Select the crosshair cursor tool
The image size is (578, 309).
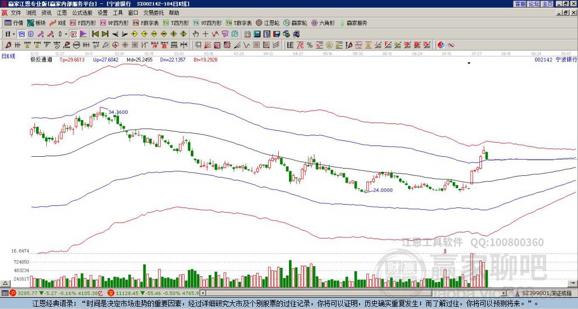coord(205,34)
